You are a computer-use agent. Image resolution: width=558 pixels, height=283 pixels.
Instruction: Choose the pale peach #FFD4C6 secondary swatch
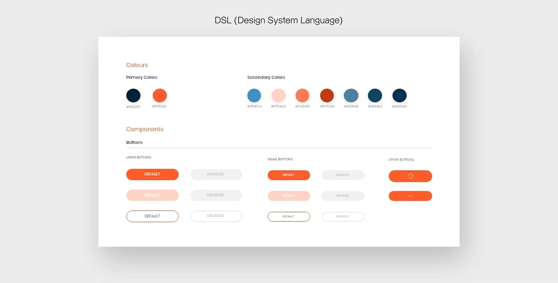point(278,96)
